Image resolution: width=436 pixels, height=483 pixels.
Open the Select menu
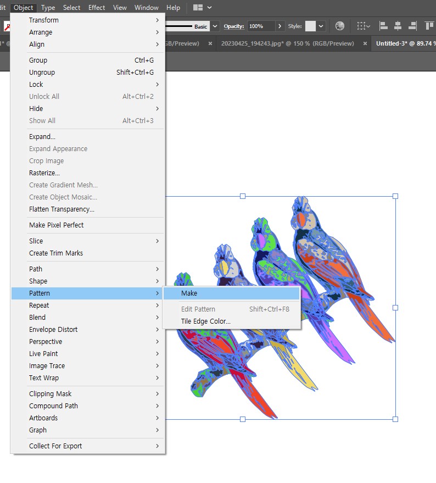click(71, 7)
